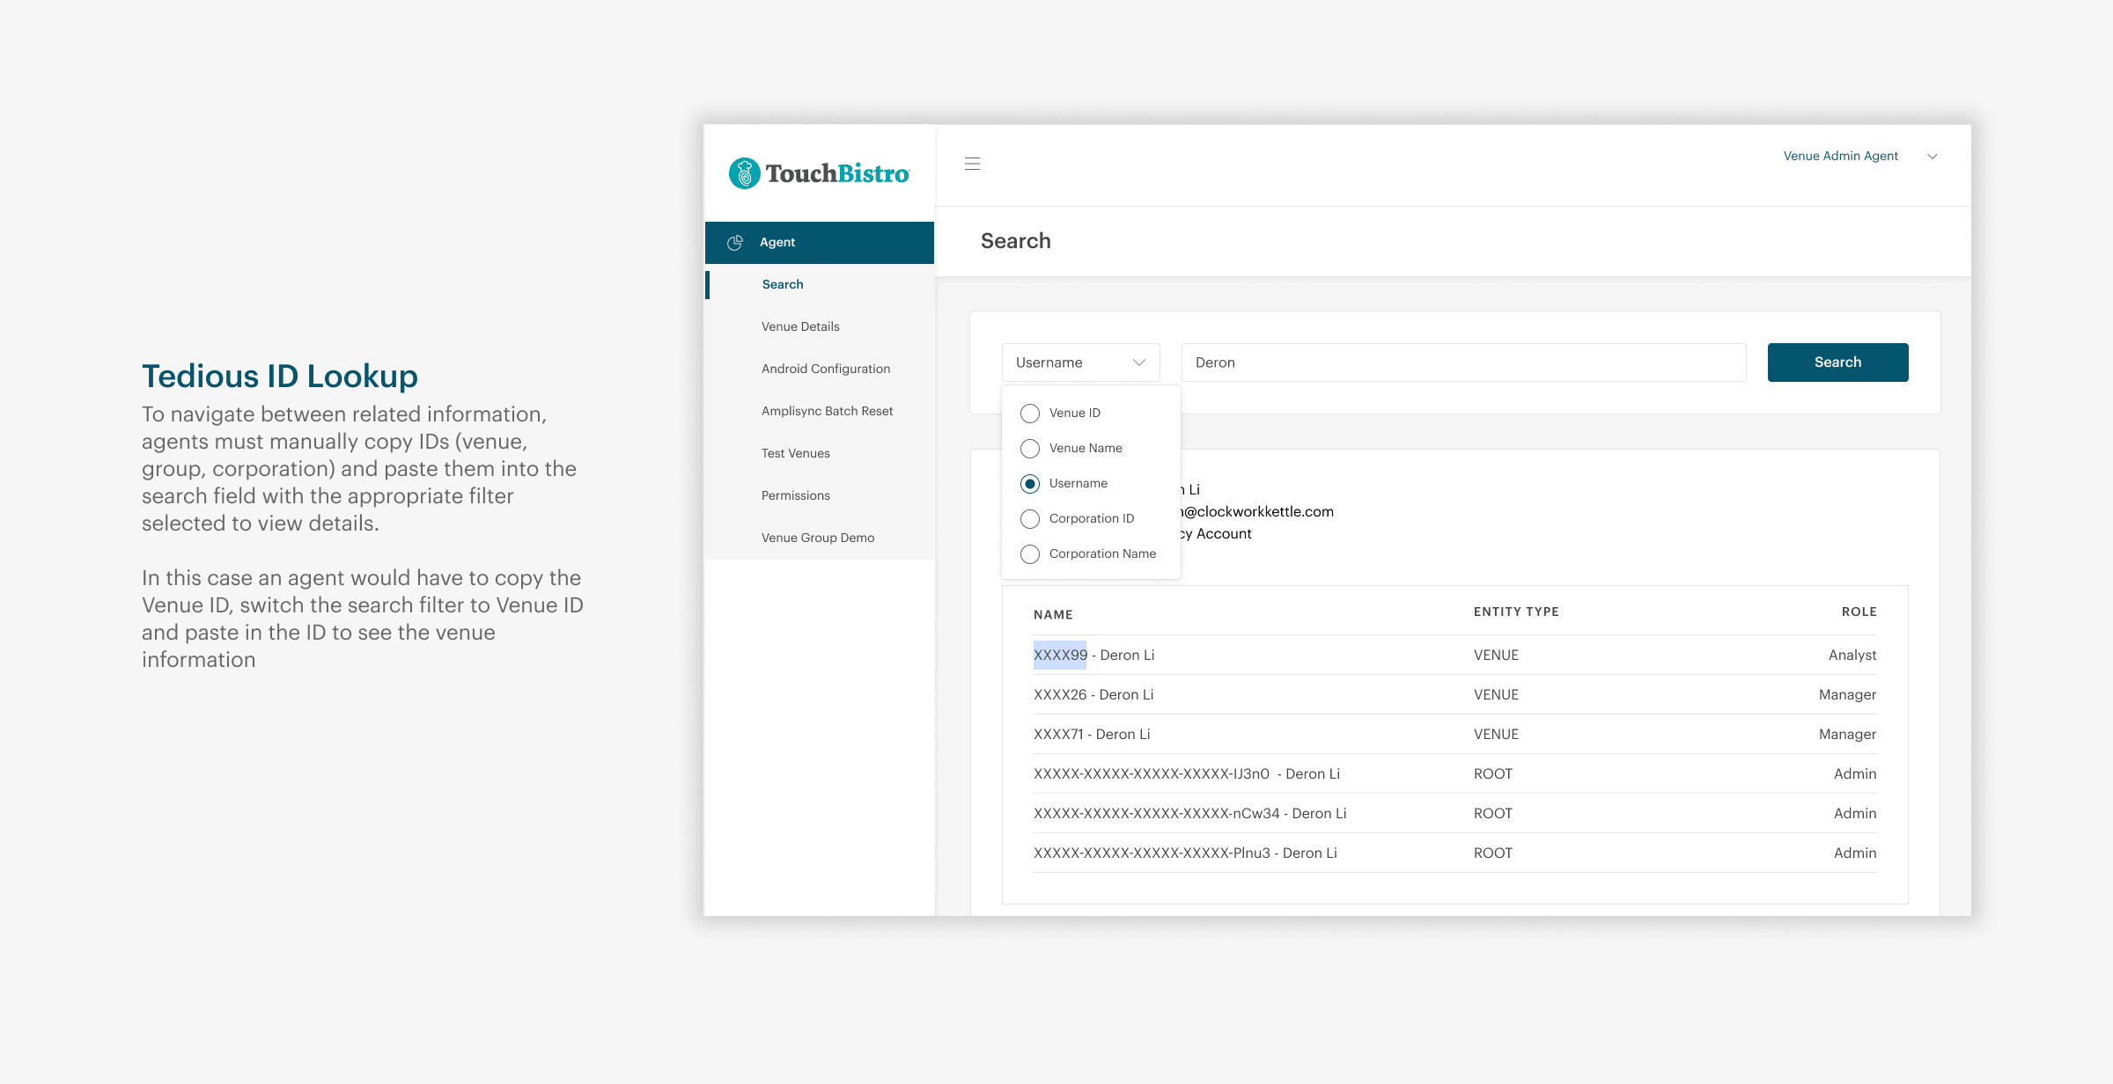Click the hamburger menu icon

(972, 164)
